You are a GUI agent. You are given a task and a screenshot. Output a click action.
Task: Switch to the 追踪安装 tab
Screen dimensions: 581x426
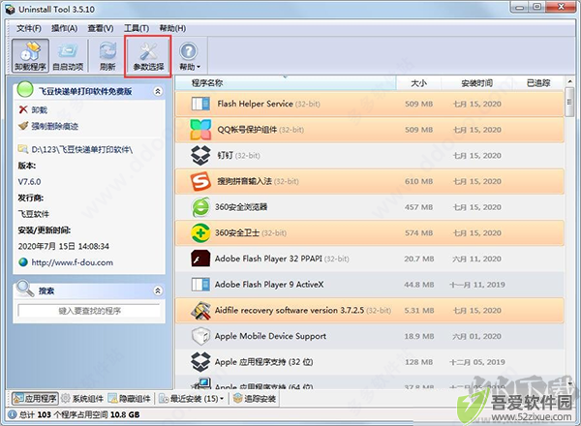click(x=255, y=399)
